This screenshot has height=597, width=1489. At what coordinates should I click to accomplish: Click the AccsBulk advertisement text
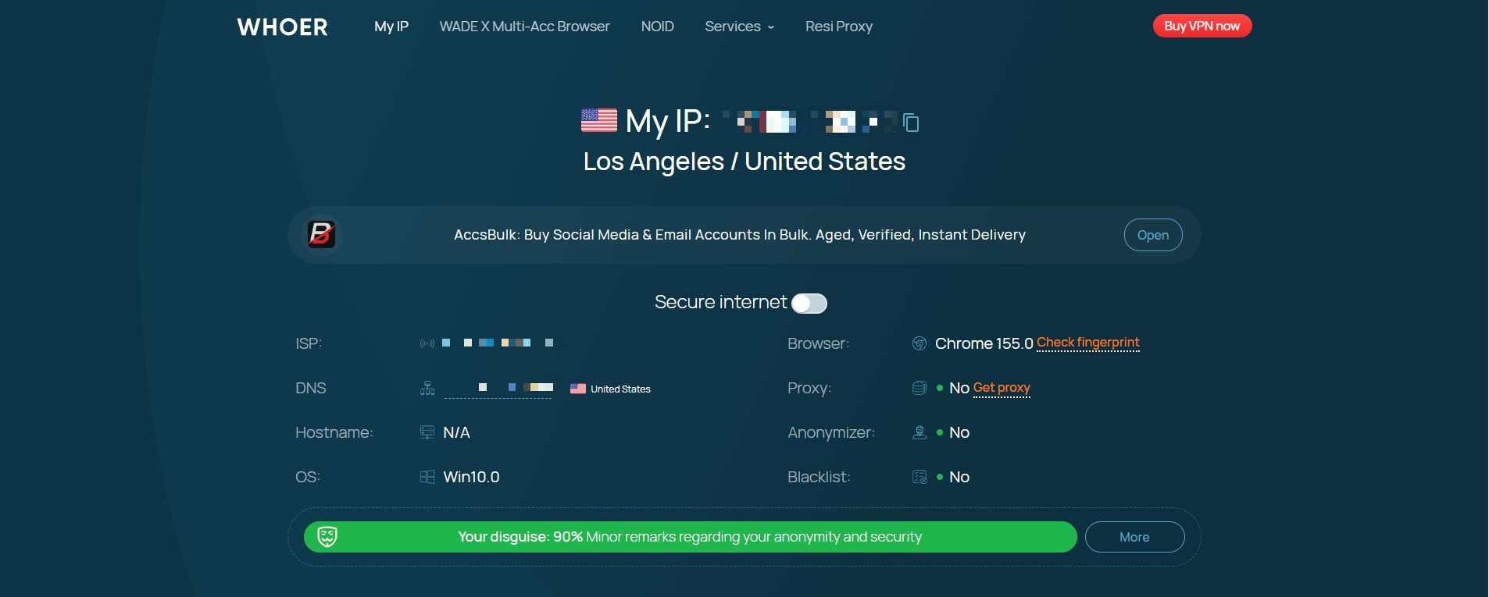coord(740,235)
